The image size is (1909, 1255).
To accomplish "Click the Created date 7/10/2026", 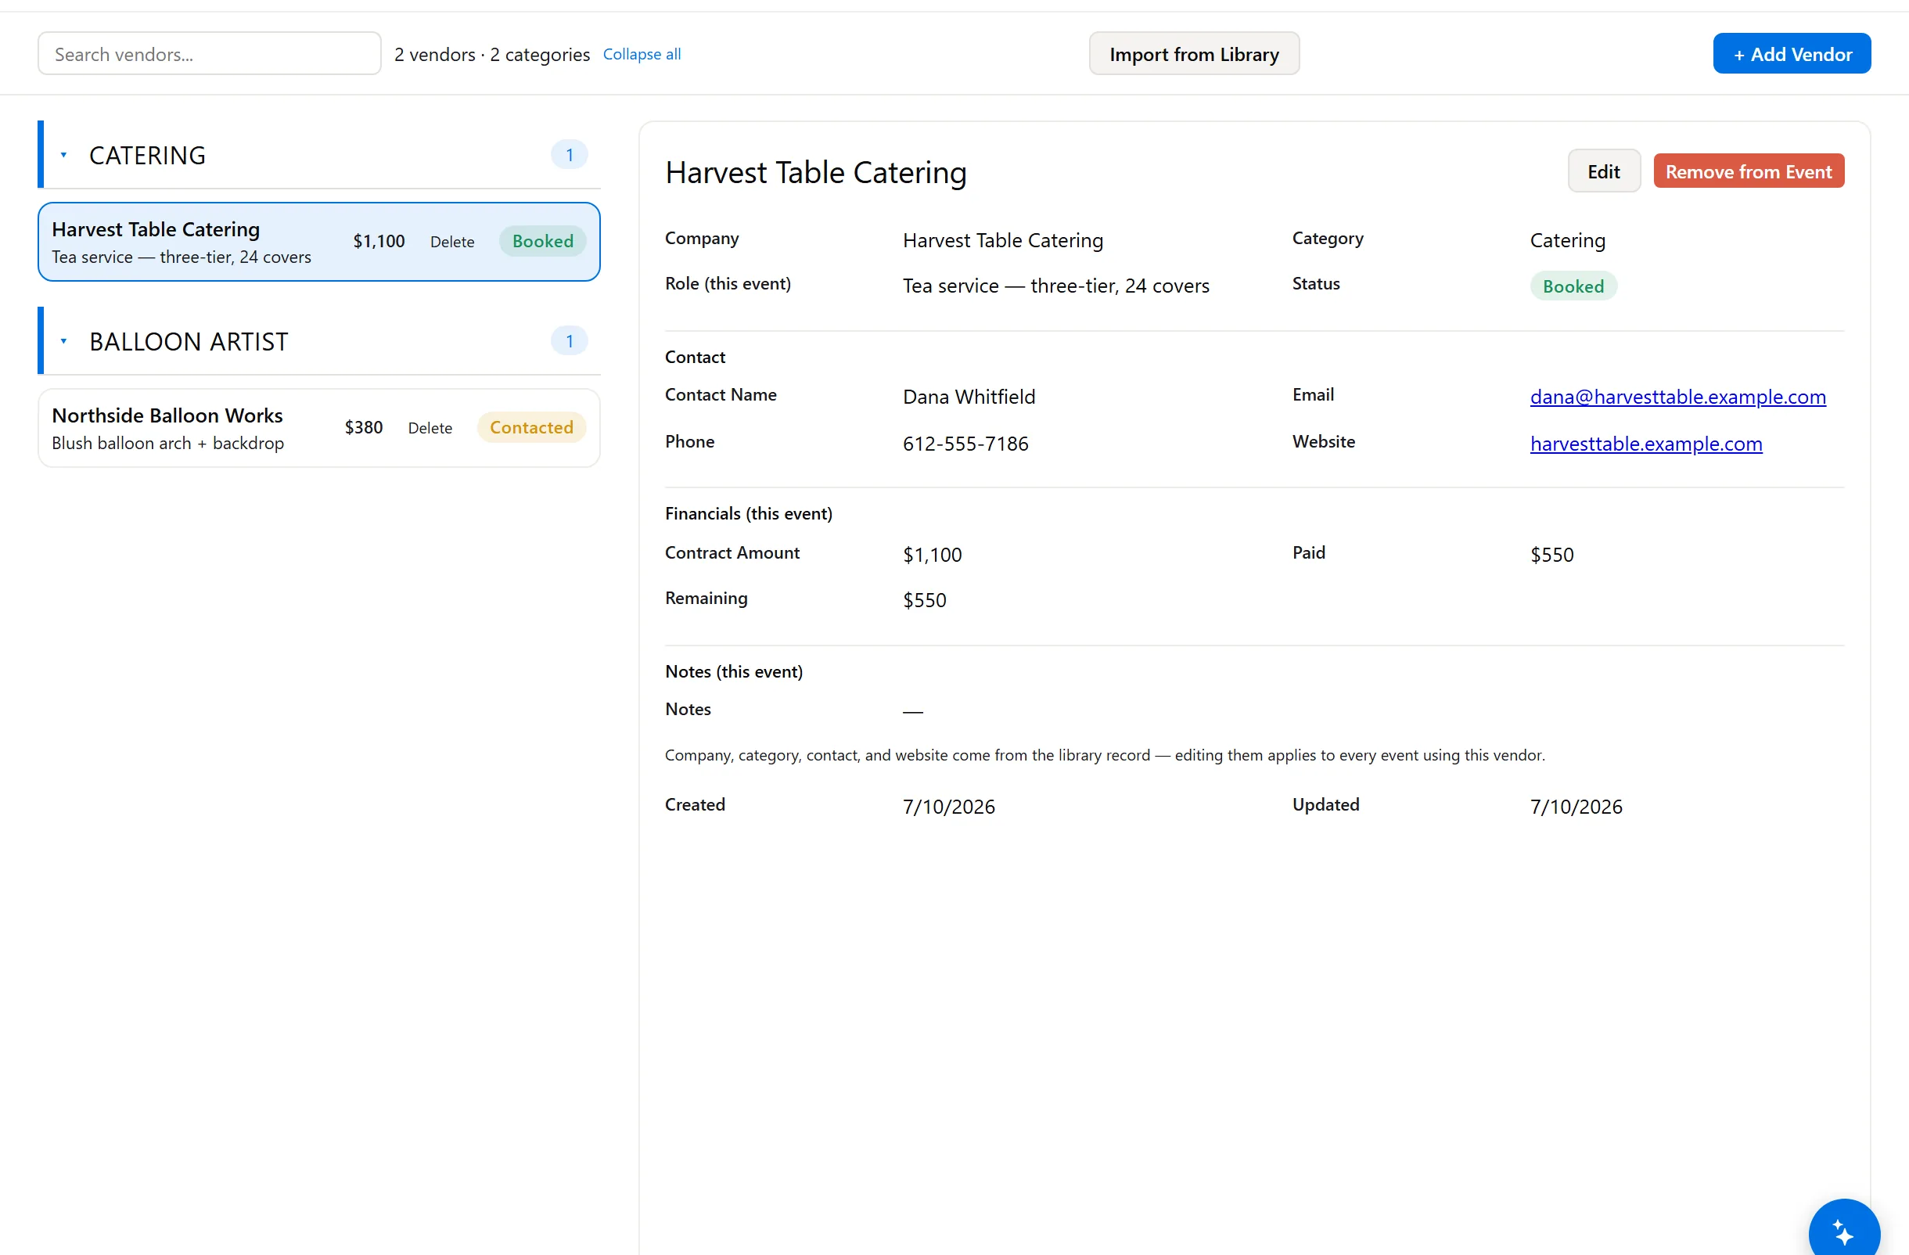I will point(948,807).
